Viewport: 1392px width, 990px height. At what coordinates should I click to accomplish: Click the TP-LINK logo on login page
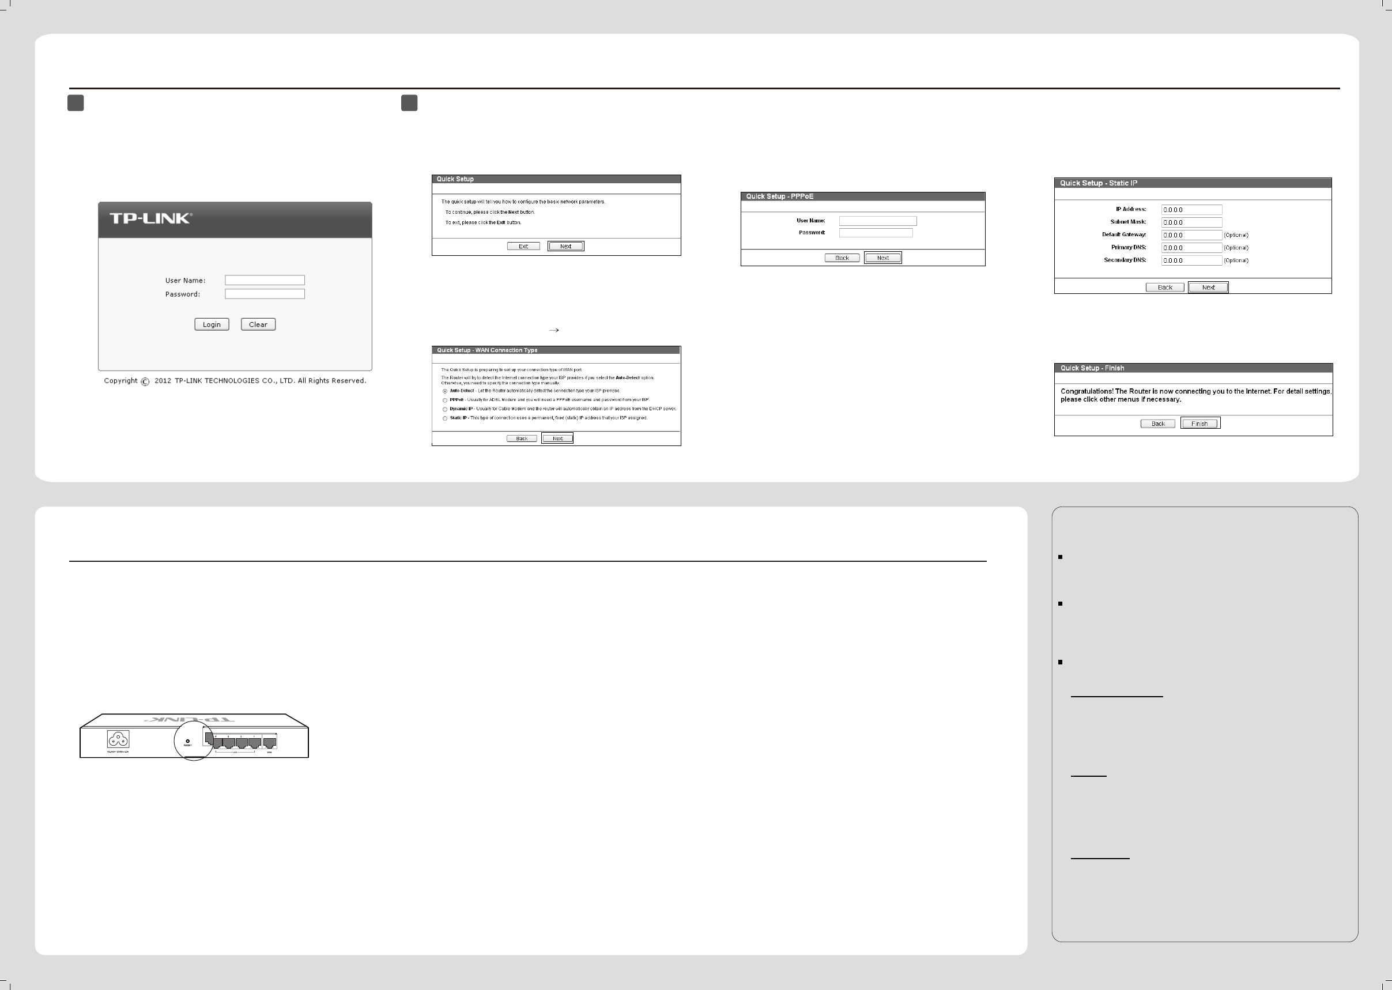click(150, 219)
